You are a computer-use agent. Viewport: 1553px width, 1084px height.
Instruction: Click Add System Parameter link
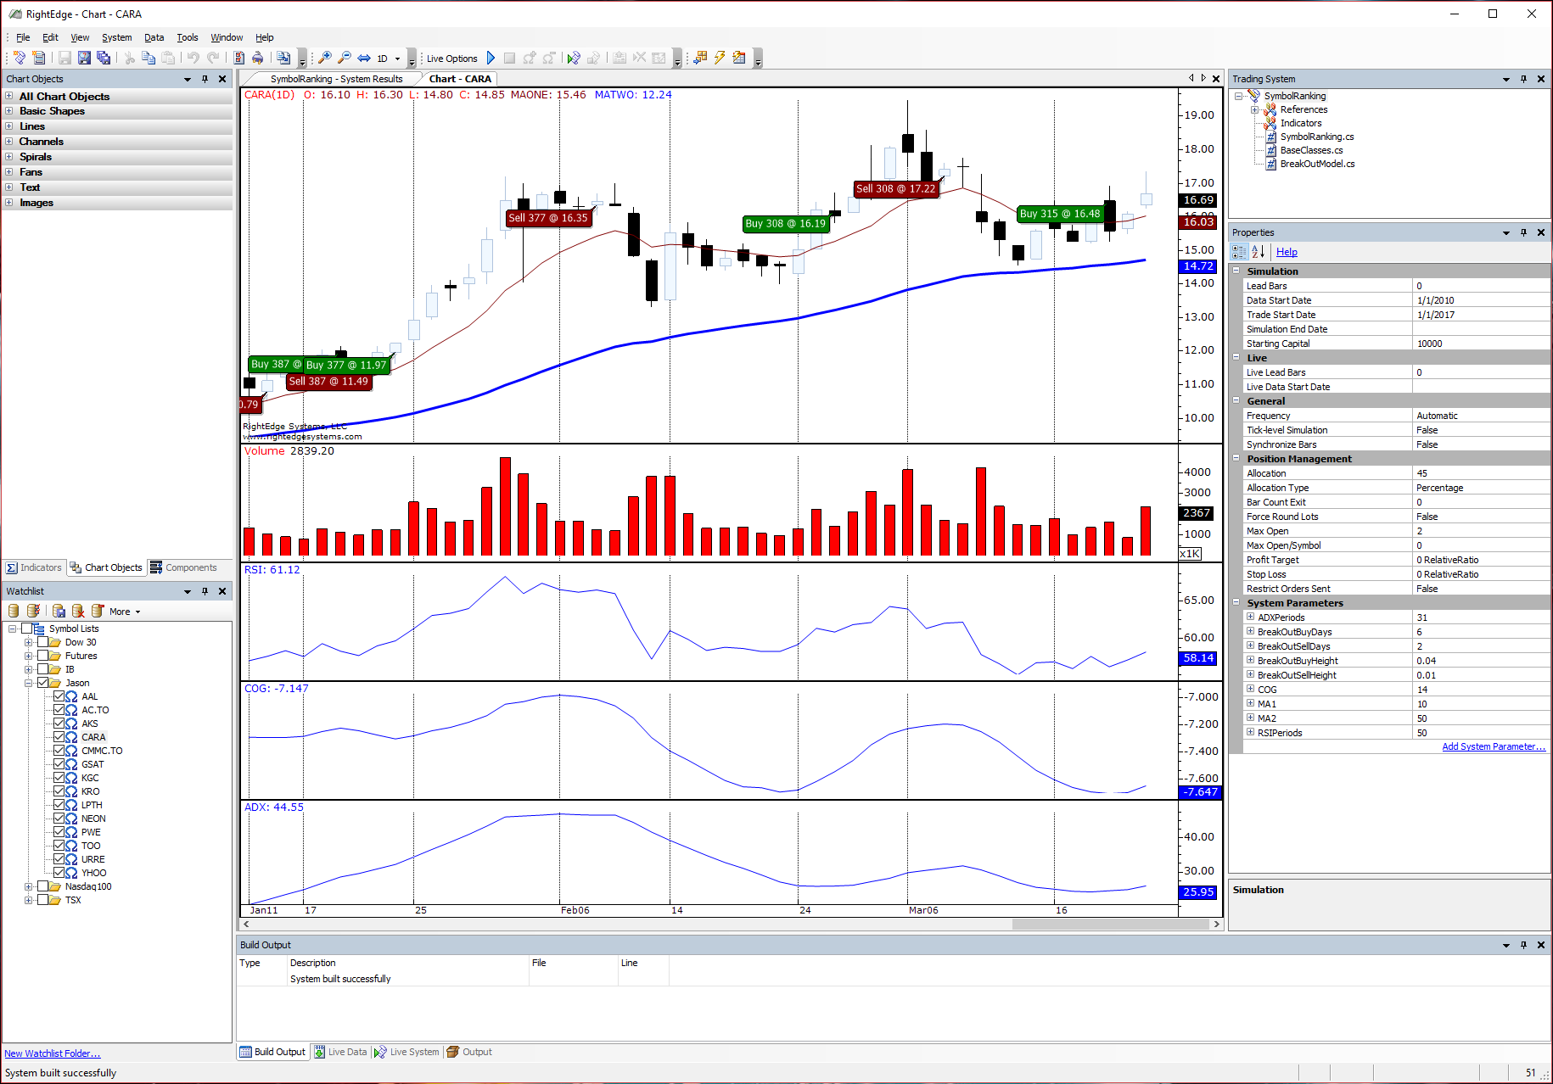1494,746
